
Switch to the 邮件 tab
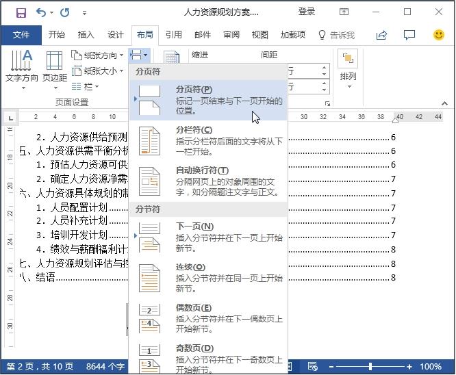203,35
